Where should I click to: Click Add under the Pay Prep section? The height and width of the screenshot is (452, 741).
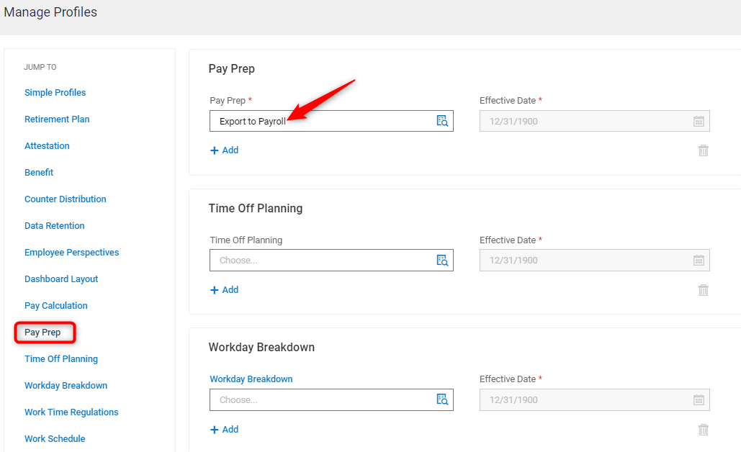click(224, 150)
